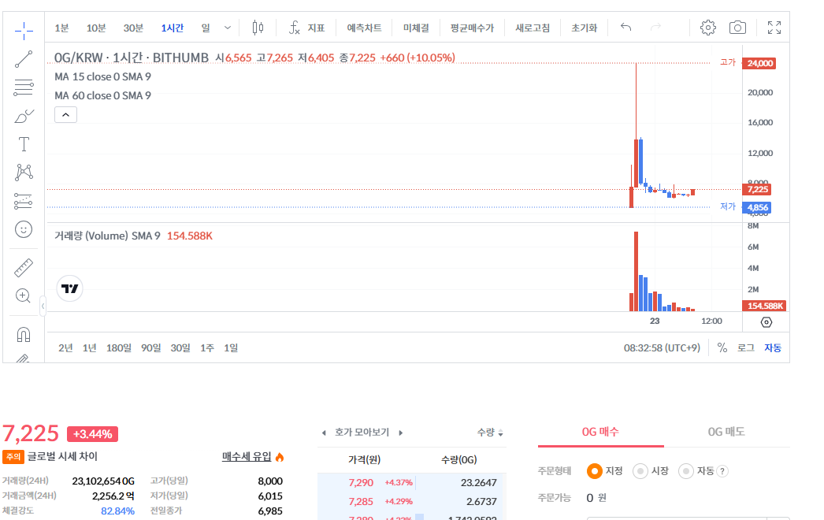Expand the time interval dropdown arrow
824x520 pixels.
pyautogui.click(x=228, y=28)
